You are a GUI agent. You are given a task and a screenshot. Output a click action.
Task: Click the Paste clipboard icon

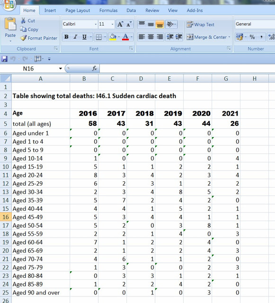(x=10, y=24)
